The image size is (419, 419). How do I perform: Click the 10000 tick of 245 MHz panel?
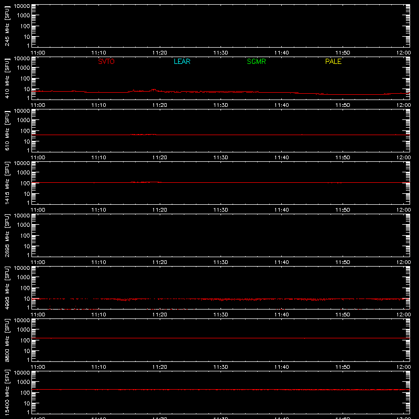pos(22,6)
